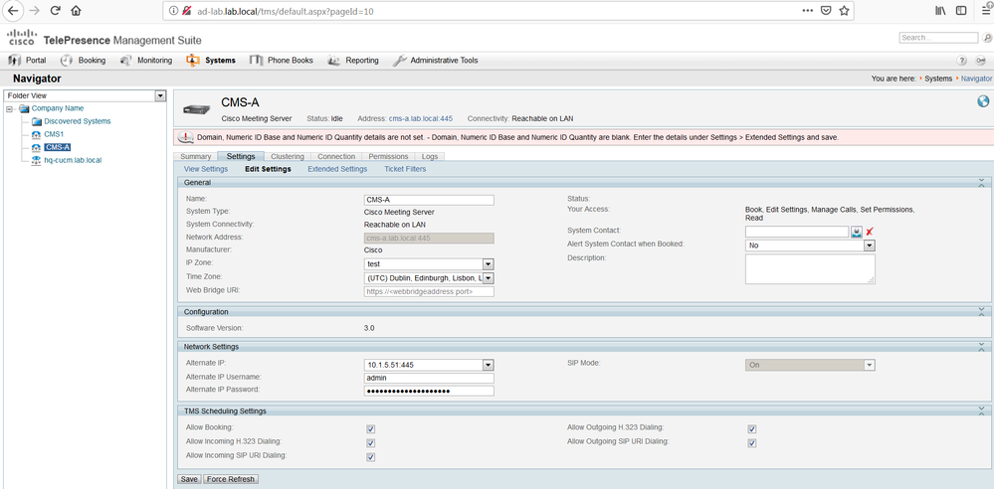Toggle Allow Outgoing SIP URI Dialing checkbox
Image resolution: width=994 pixels, height=489 pixels.
[x=752, y=443]
